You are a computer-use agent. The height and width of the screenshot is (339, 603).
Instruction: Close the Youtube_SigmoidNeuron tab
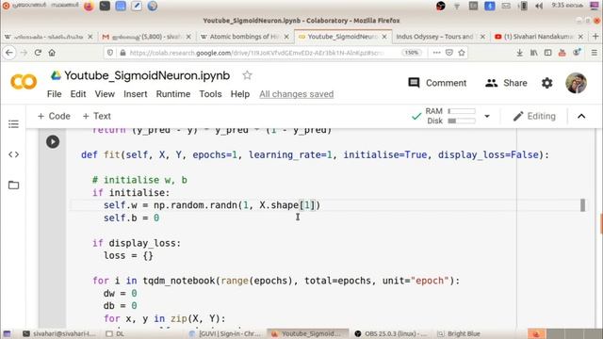[x=384, y=37]
